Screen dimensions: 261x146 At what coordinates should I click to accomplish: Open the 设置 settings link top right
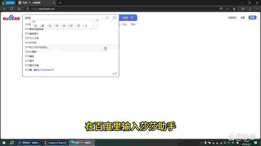click(x=242, y=18)
